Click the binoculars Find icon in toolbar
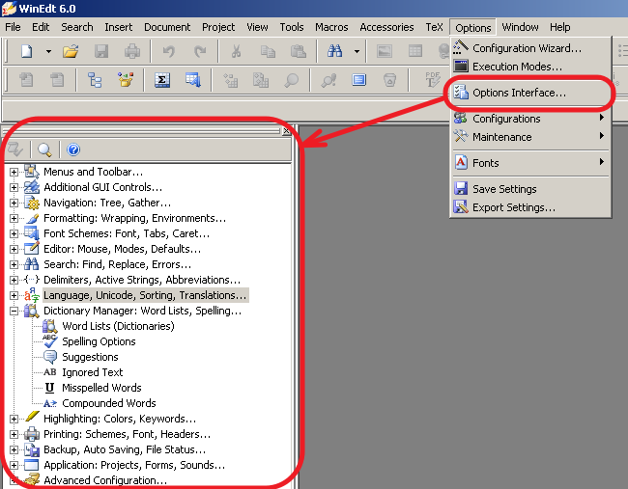Screen dimensions: 628x489 point(335,50)
